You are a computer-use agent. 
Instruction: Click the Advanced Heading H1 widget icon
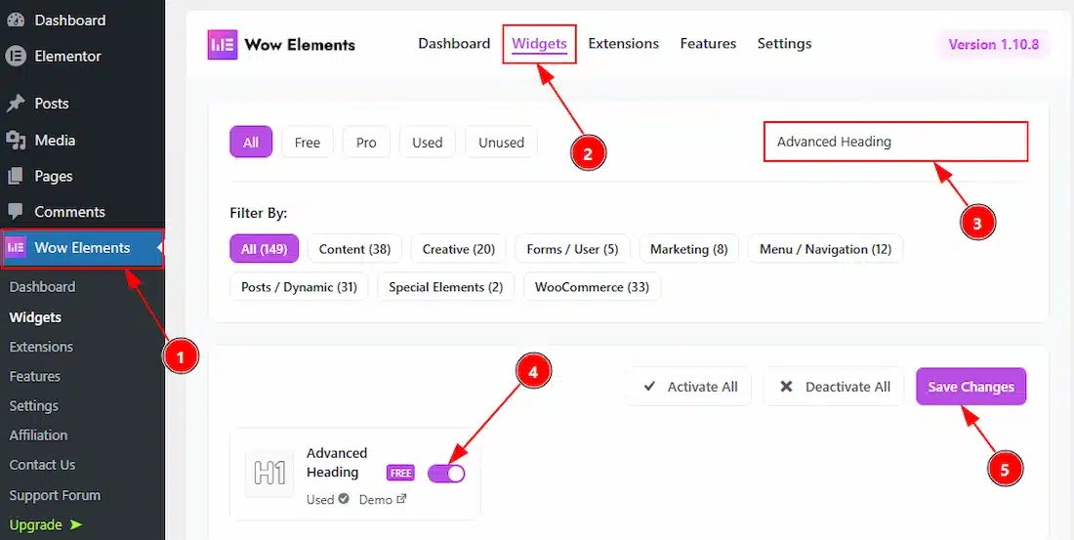coord(269,474)
